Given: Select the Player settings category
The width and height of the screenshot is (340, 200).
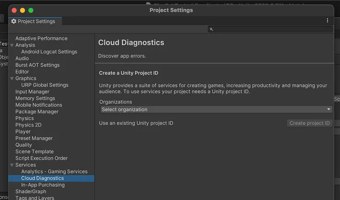Looking at the screenshot, I should (23, 132).
